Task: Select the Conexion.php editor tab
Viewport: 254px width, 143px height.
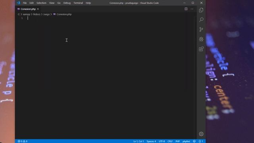Action: 28,9
